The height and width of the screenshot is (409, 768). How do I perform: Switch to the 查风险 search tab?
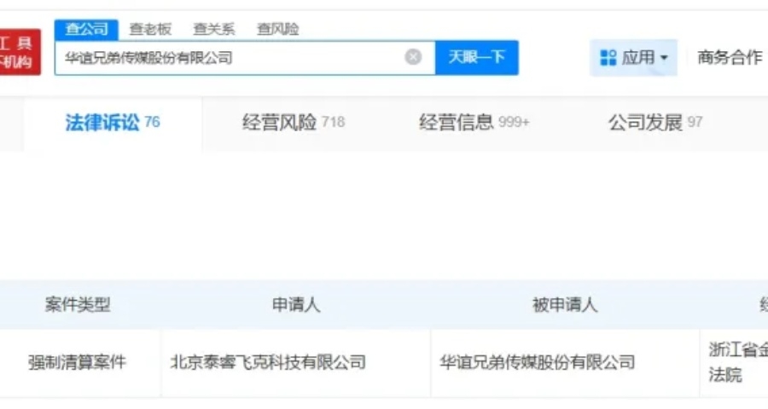pos(277,29)
